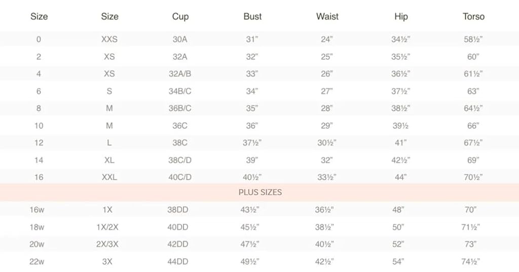Select the 1X/2X size cell

pos(107,227)
